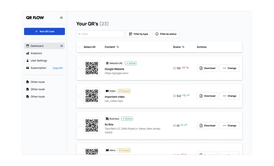Click the -12 downward trend indicator
This screenshot has height=166, width=274.
[x=185, y=68]
